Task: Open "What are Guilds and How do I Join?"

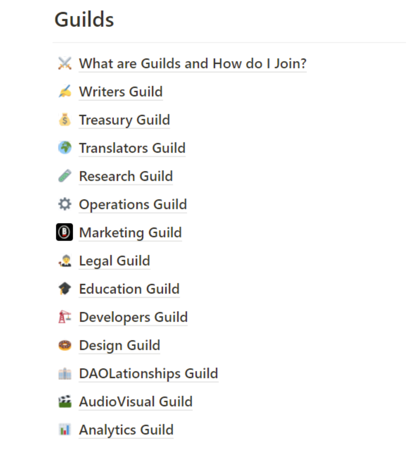Action: coord(193,64)
